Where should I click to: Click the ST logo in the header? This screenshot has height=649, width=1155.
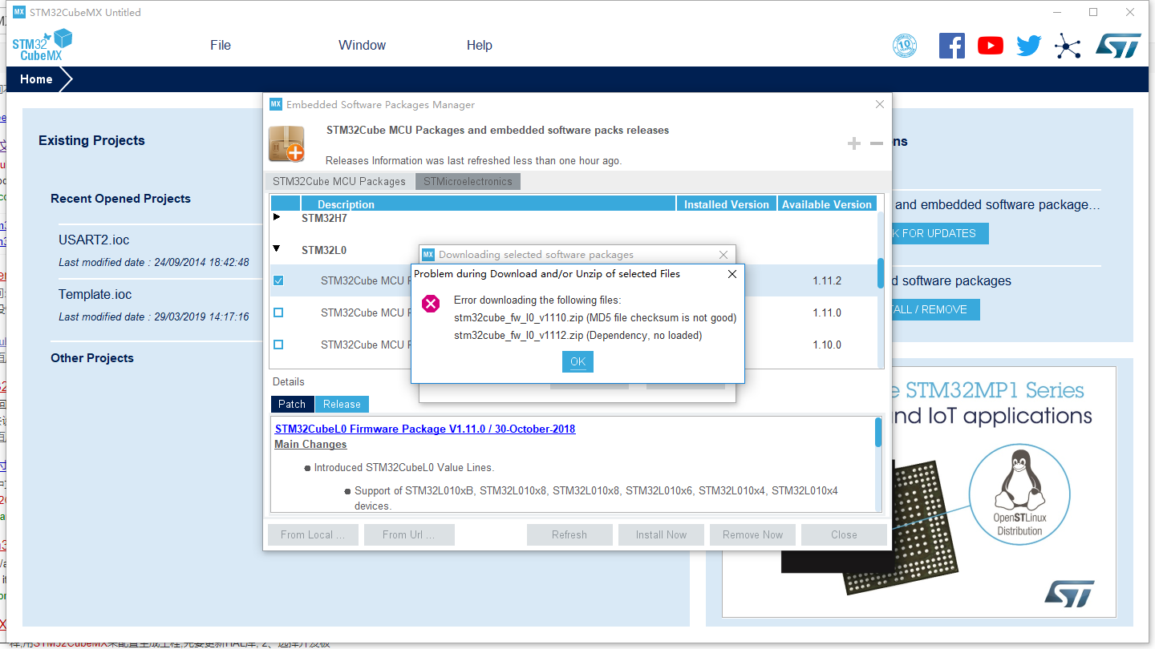pyautogui.click(x=1118, y=46)
